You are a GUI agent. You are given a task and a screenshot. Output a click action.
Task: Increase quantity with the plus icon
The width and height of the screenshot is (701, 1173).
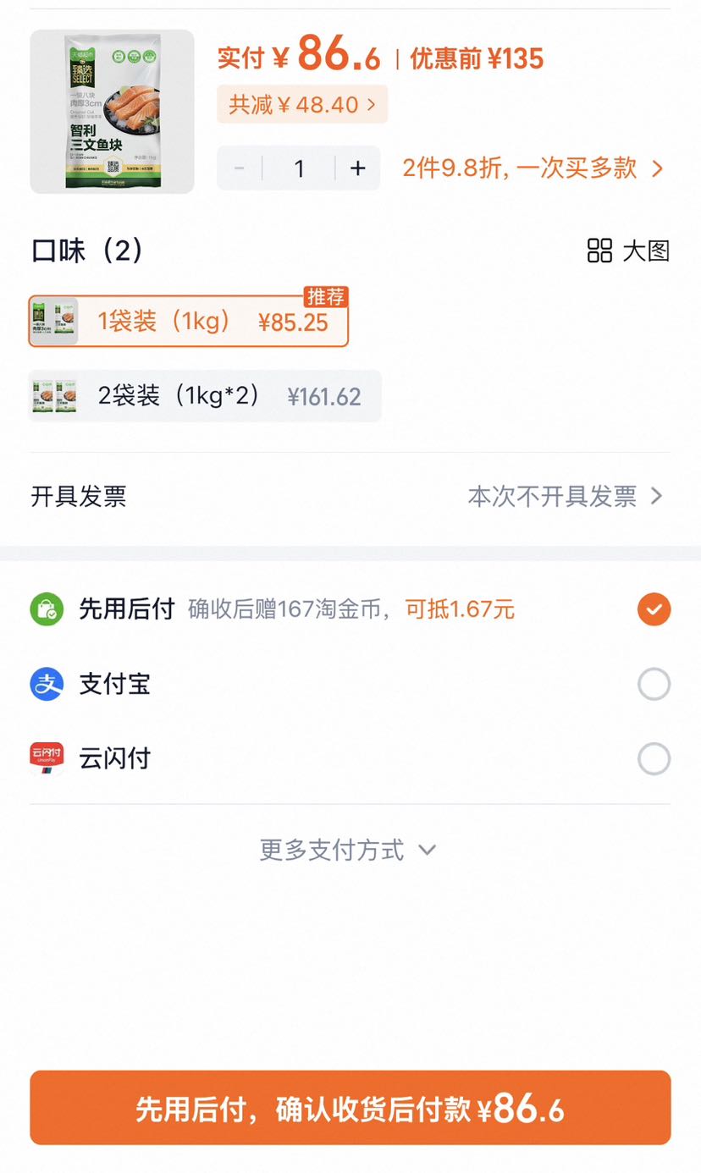(358, 168)
